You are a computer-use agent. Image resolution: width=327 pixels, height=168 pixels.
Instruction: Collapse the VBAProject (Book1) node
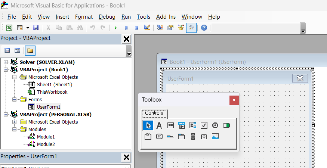click(6, 69)
